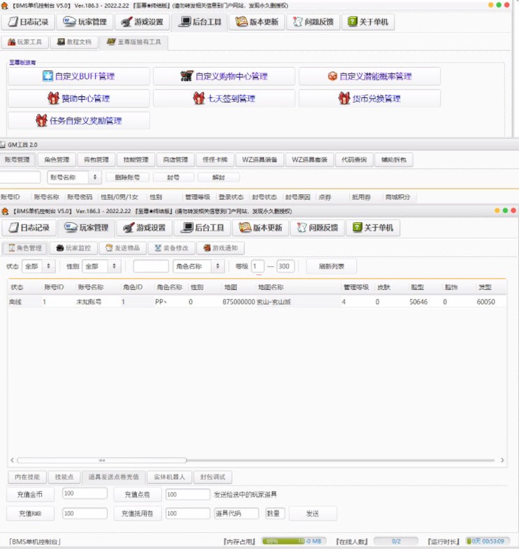519x549 pixels.
Task: Open 赞助中心管理
Action: point(79,98)
